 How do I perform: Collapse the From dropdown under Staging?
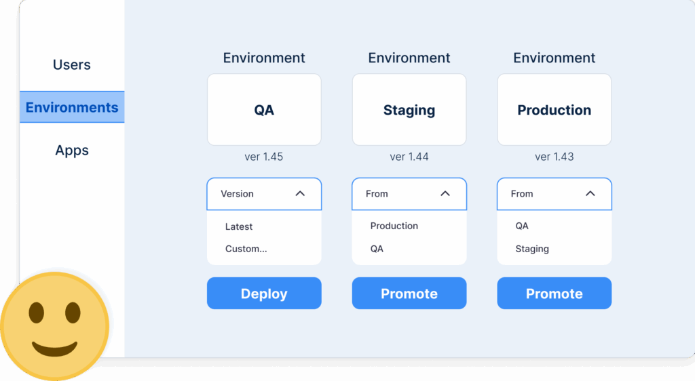[x=409, y=194]
